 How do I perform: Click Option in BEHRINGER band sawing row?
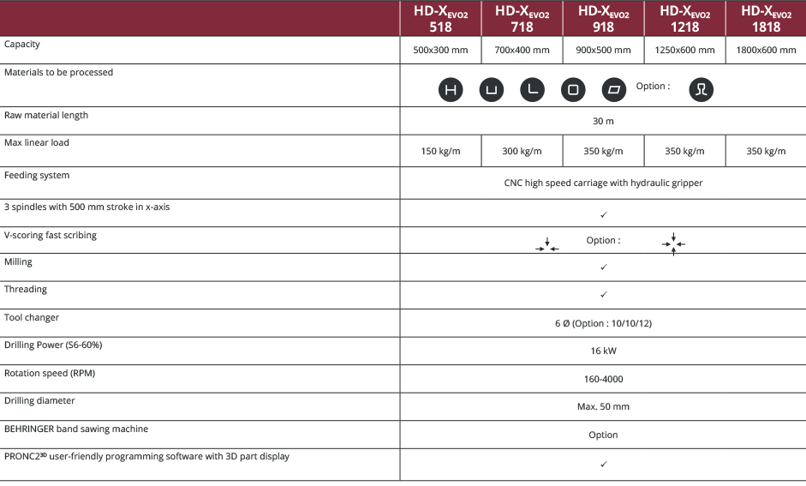click(x=603, y=435)
